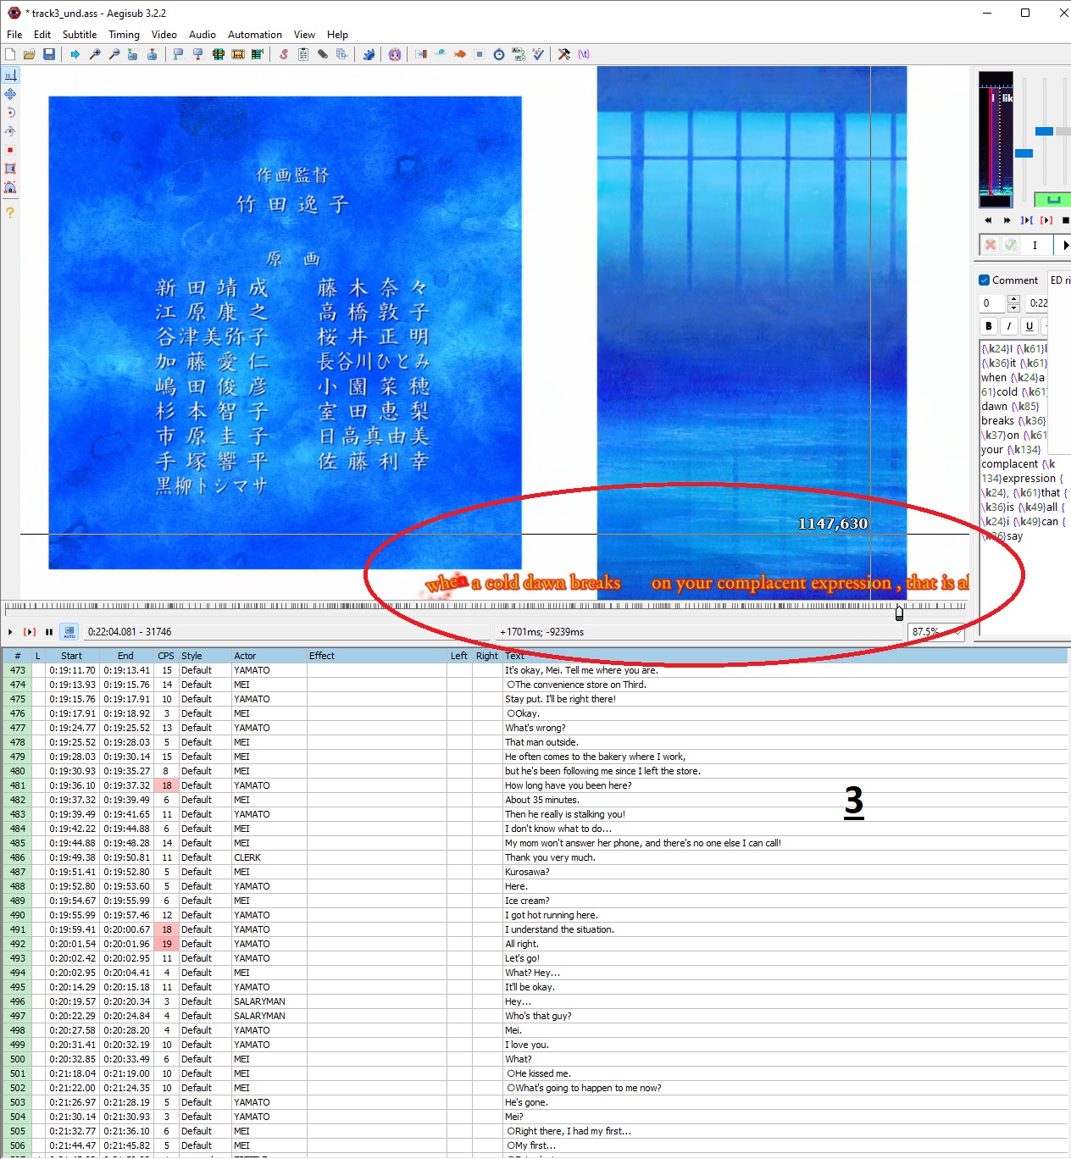Create a new subtitles file

point(10,54)
